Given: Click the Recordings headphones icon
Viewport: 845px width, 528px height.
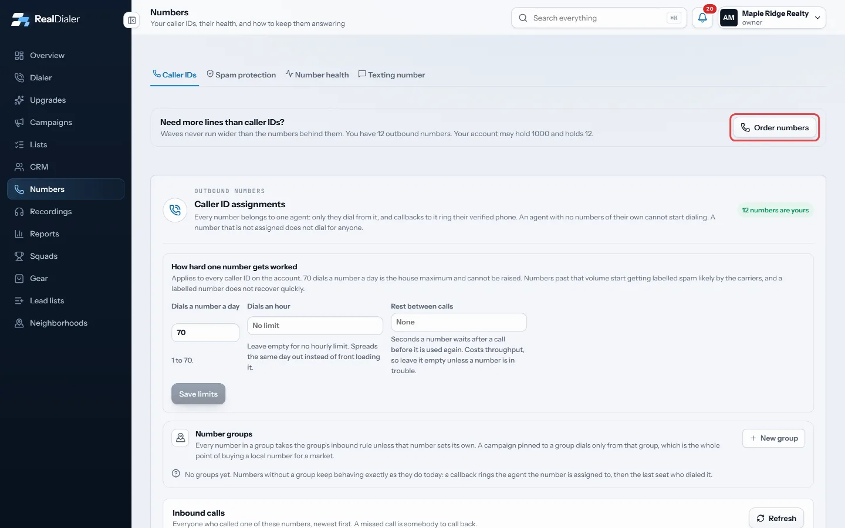Looking at the screenshot, I should click(19, 211).
